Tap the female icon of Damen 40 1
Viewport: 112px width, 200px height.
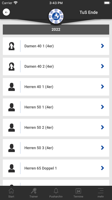pyautogui.click(x=11, y=46)
